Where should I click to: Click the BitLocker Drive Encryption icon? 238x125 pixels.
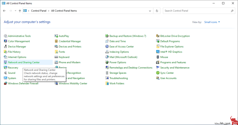[x=158, y=36]
